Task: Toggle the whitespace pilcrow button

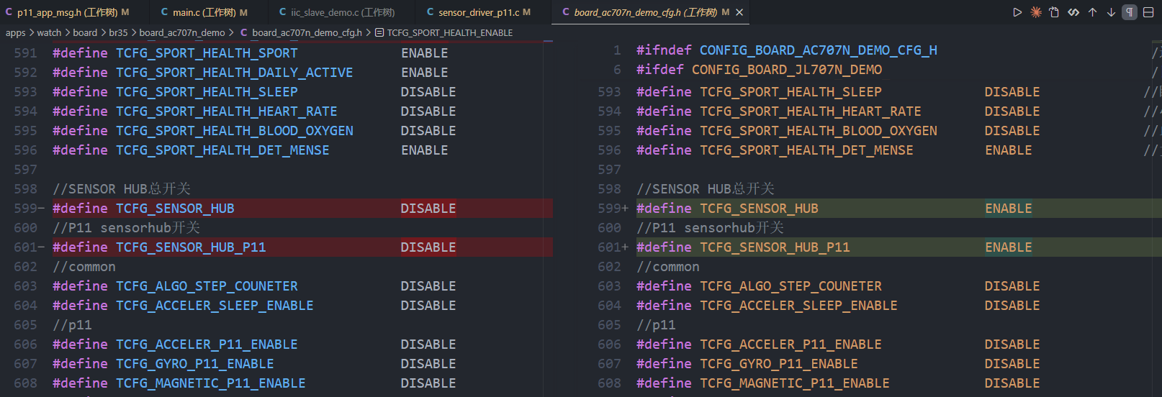Action: click(x=1130, y=12)
